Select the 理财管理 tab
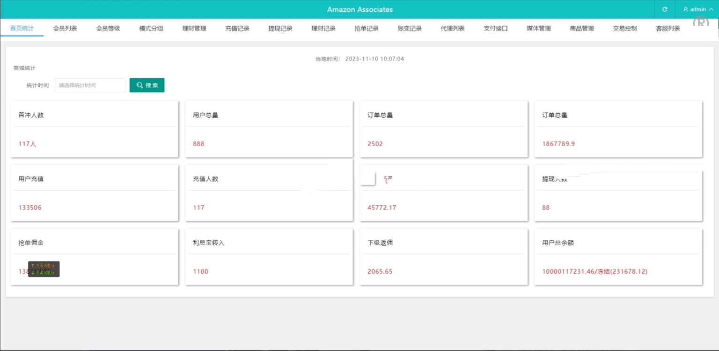 point(194,29)
